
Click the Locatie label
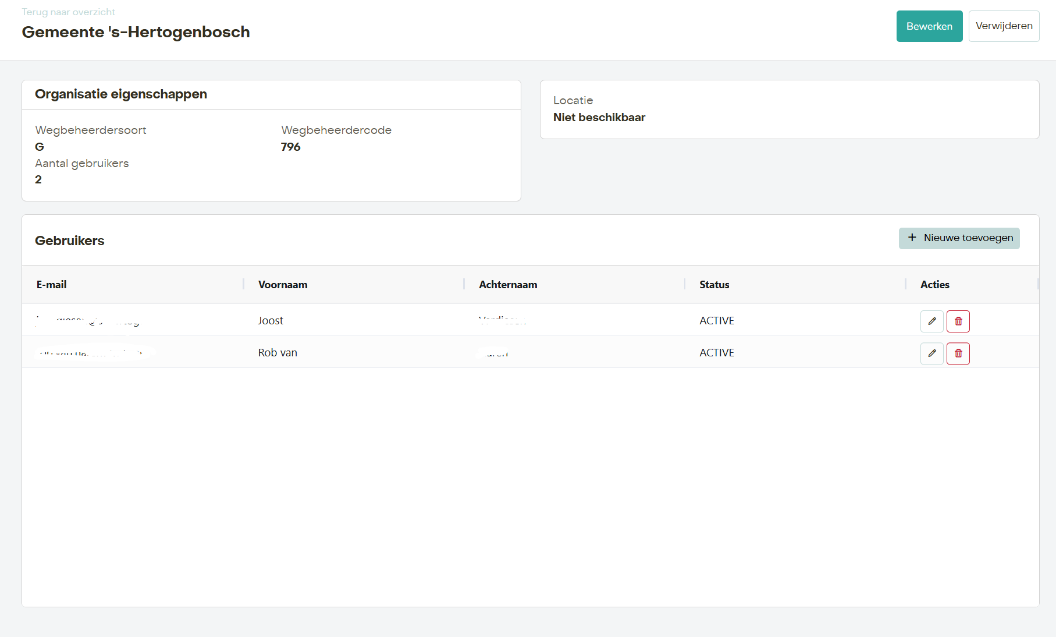pyautogui.click(x=573, y=100)
